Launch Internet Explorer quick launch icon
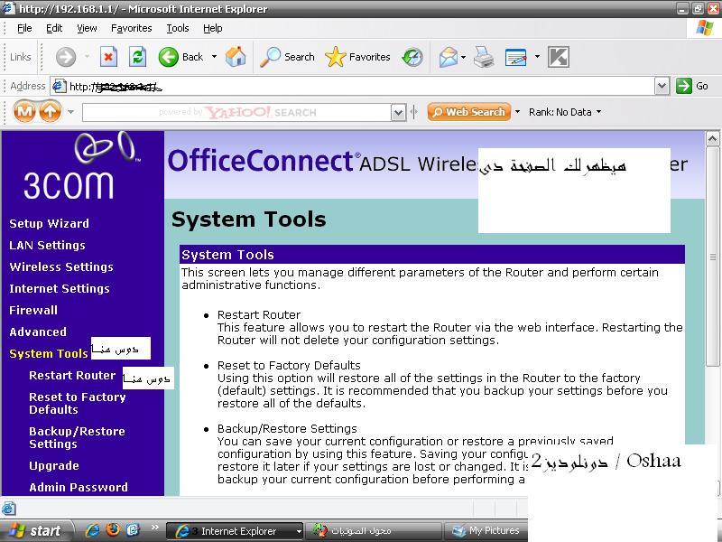722x542 pixels. pos(93,530)
